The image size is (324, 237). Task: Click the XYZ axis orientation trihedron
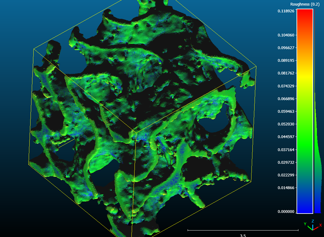click(313, 226)
